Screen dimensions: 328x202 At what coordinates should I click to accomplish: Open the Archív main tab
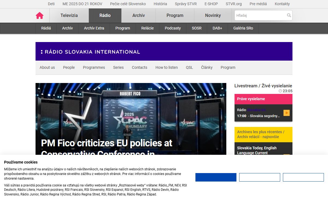pyautogui.click(x=139, y=16)
